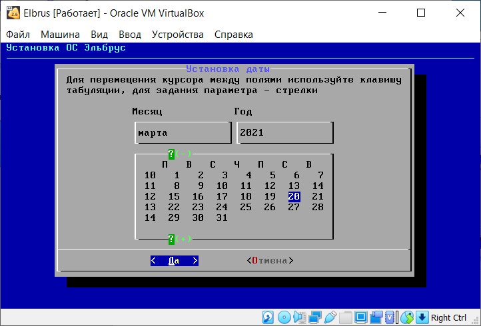
Task: Select day 31 in the calendar
Action: tap(222, 218)
